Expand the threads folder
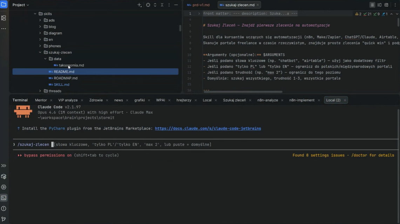The image size is (400, 224). 40,91
